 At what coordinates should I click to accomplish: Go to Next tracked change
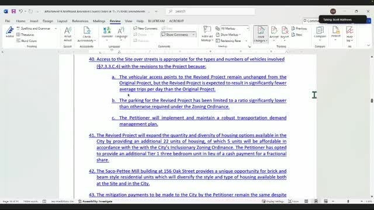point(297,34)
